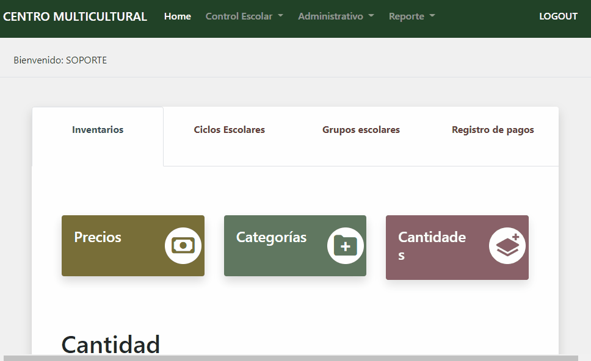591x361 pixels.
Task: Open the Cantidades card
Action: click(x=457, y=246)
